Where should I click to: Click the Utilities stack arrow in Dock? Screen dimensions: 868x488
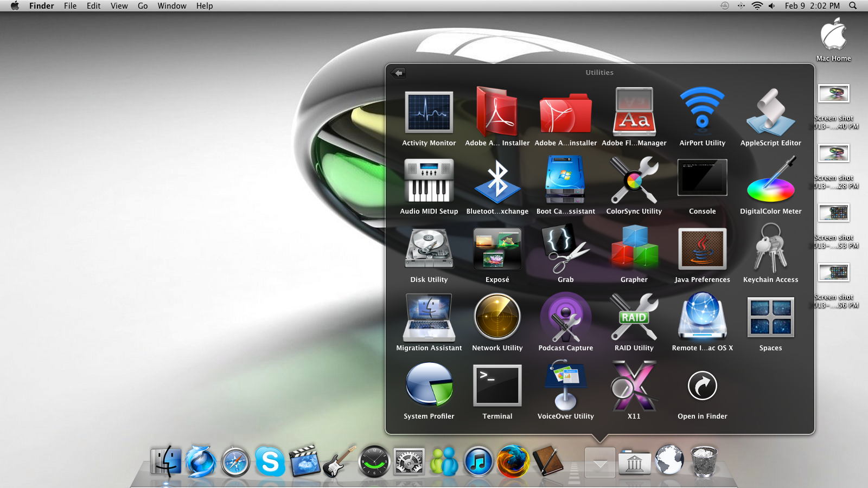coord(599,463)
